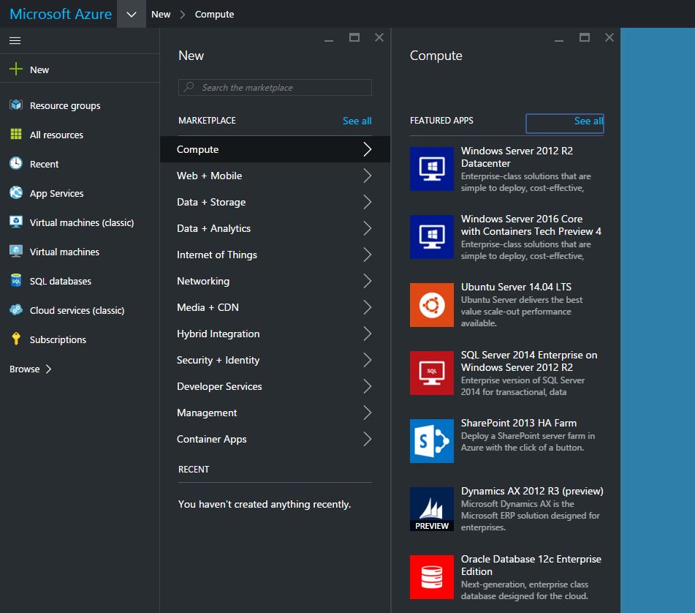695x613 pixels.
Task: Open Dynamics AX 2012 R3 (preview) title
Action: tap(532, 491)
